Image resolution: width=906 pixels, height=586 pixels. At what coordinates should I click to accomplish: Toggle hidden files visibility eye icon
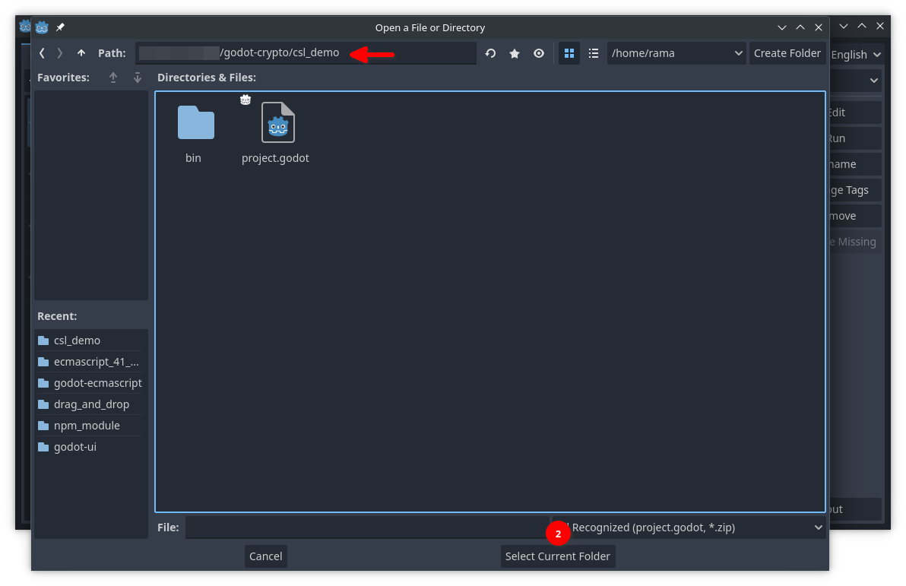click(x=539, y=53)
